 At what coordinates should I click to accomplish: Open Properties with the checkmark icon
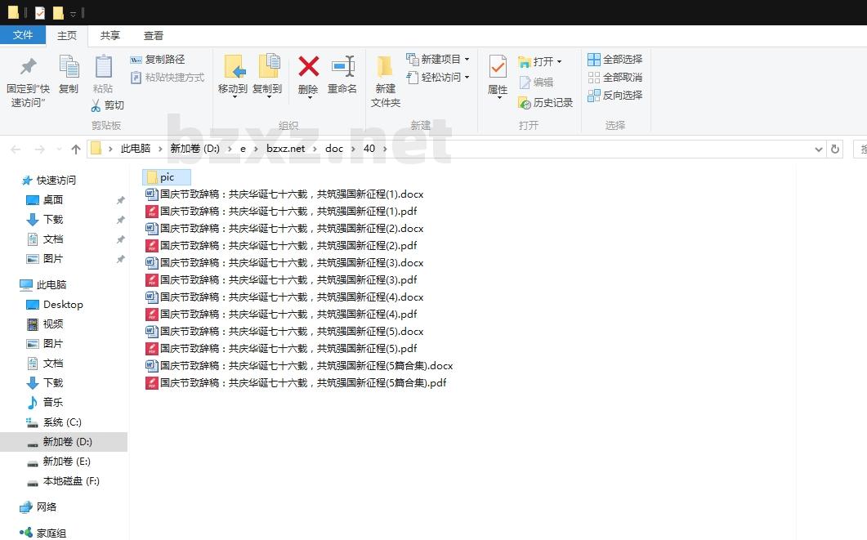pos(498,68)
